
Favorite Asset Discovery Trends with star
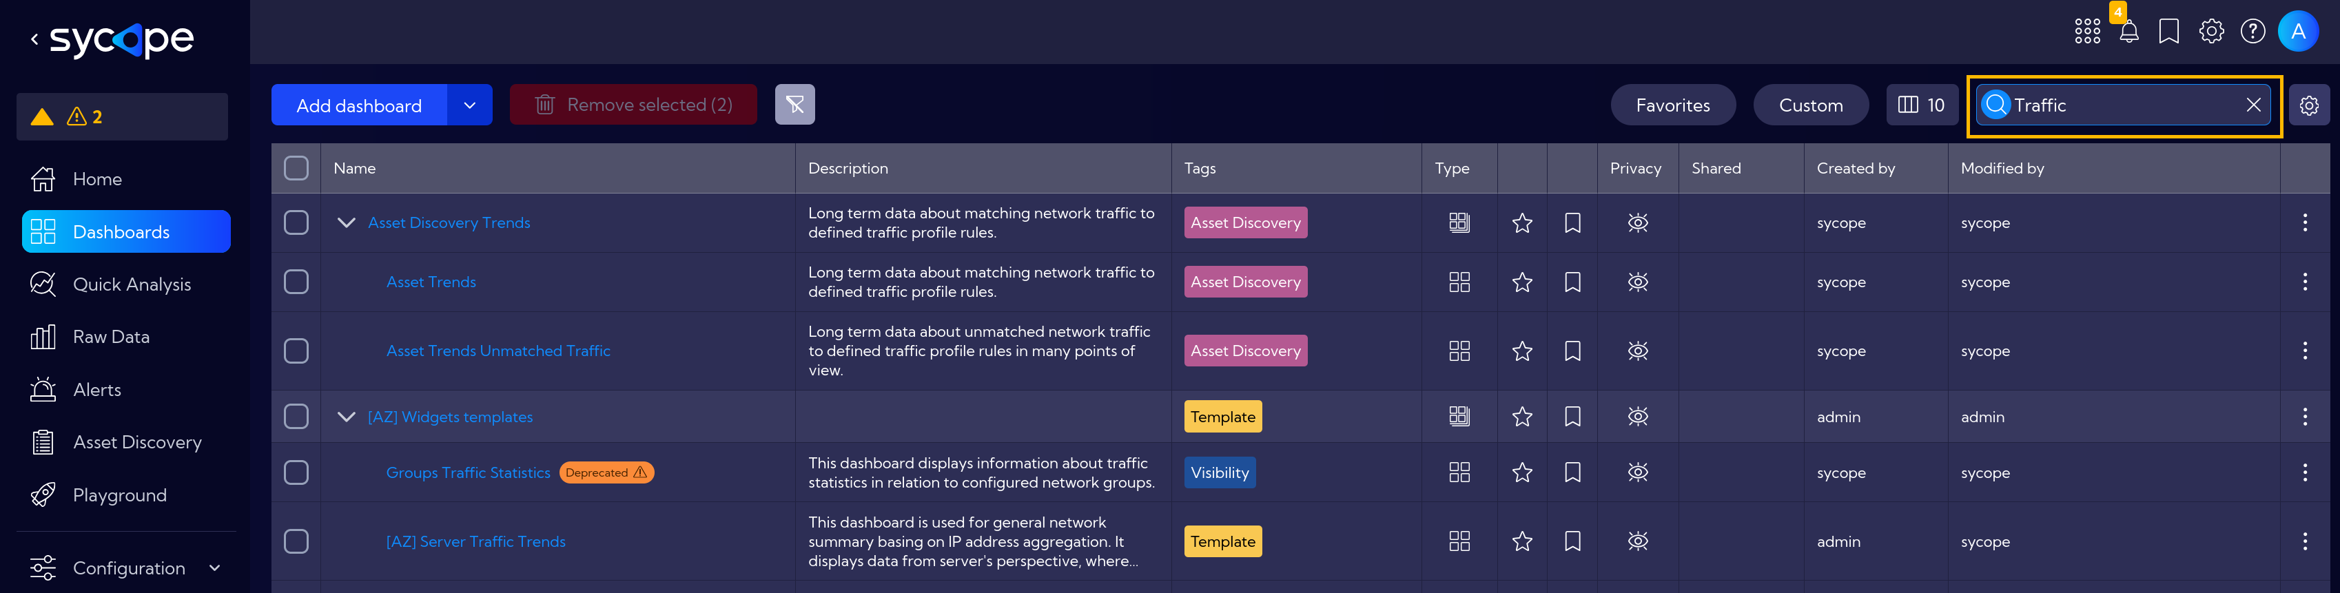pos(1521,222)
